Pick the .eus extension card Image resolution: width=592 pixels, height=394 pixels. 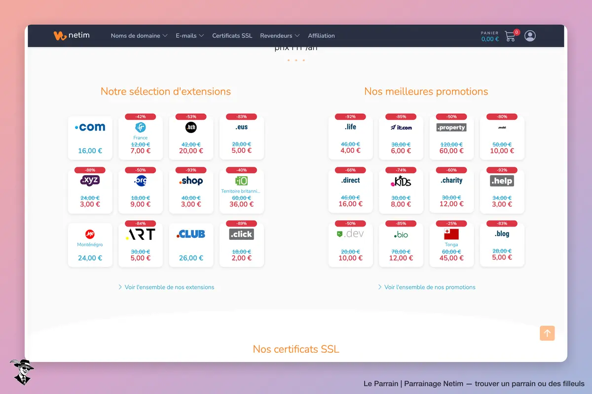(242, 138)
